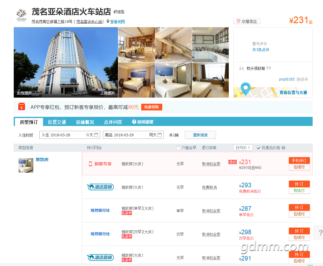Click the 酒店直销 logo in the ¥293 row

pos(100,187)
